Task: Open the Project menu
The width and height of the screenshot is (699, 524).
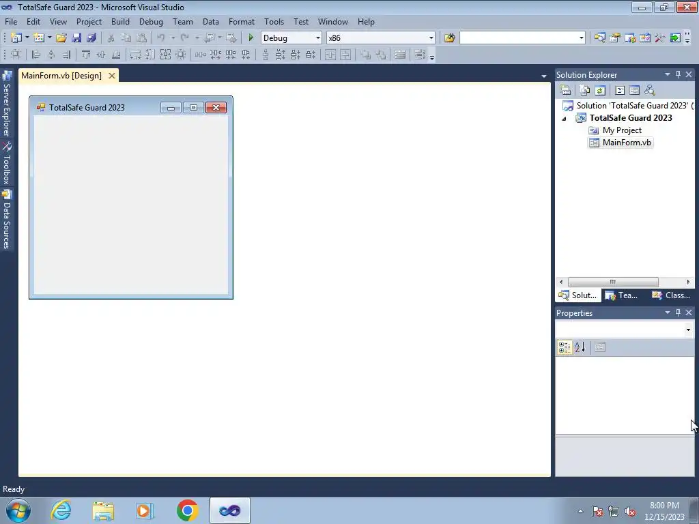Action: pos(89,21)
